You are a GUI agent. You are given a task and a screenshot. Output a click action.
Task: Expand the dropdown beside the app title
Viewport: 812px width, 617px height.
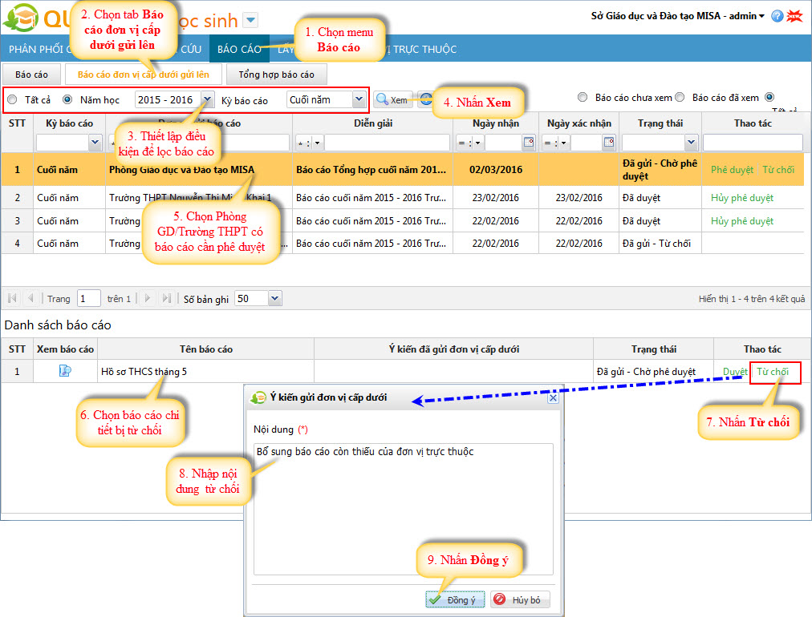pos(250,21)
